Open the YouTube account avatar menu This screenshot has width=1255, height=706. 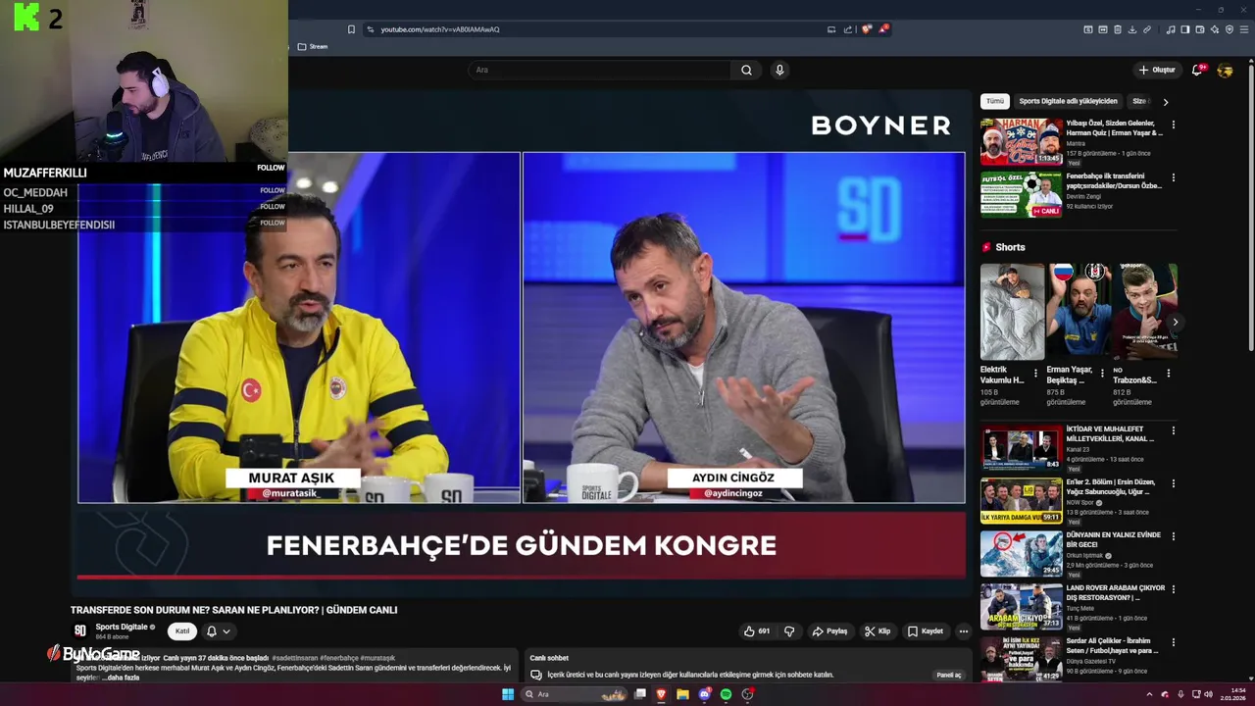pyautogui.click(x=1225, y=70)
